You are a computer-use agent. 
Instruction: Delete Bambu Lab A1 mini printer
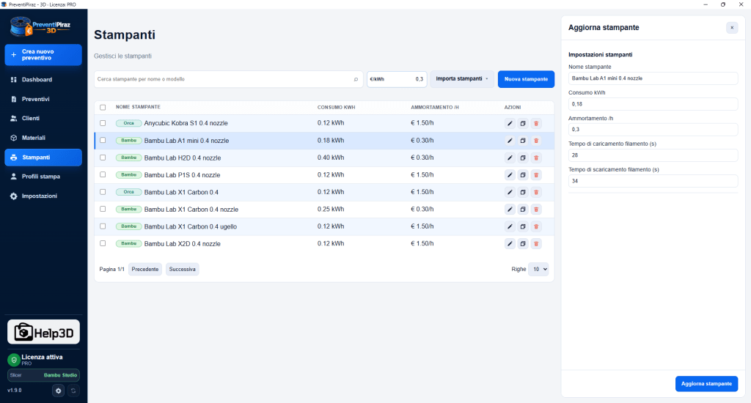536,141
